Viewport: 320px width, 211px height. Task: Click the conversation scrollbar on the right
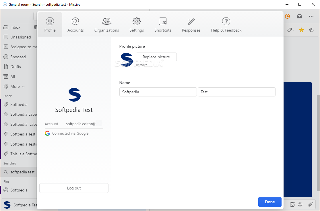(x=318, y=143)
